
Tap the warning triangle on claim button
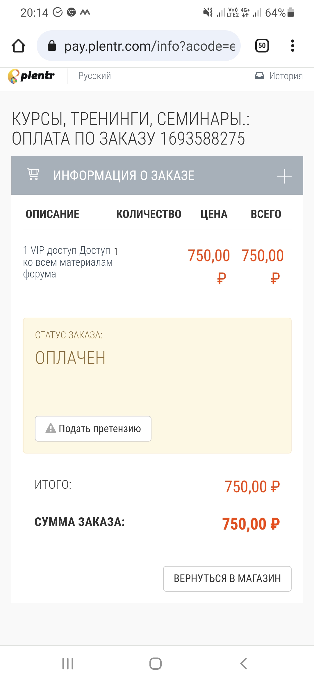51,428
